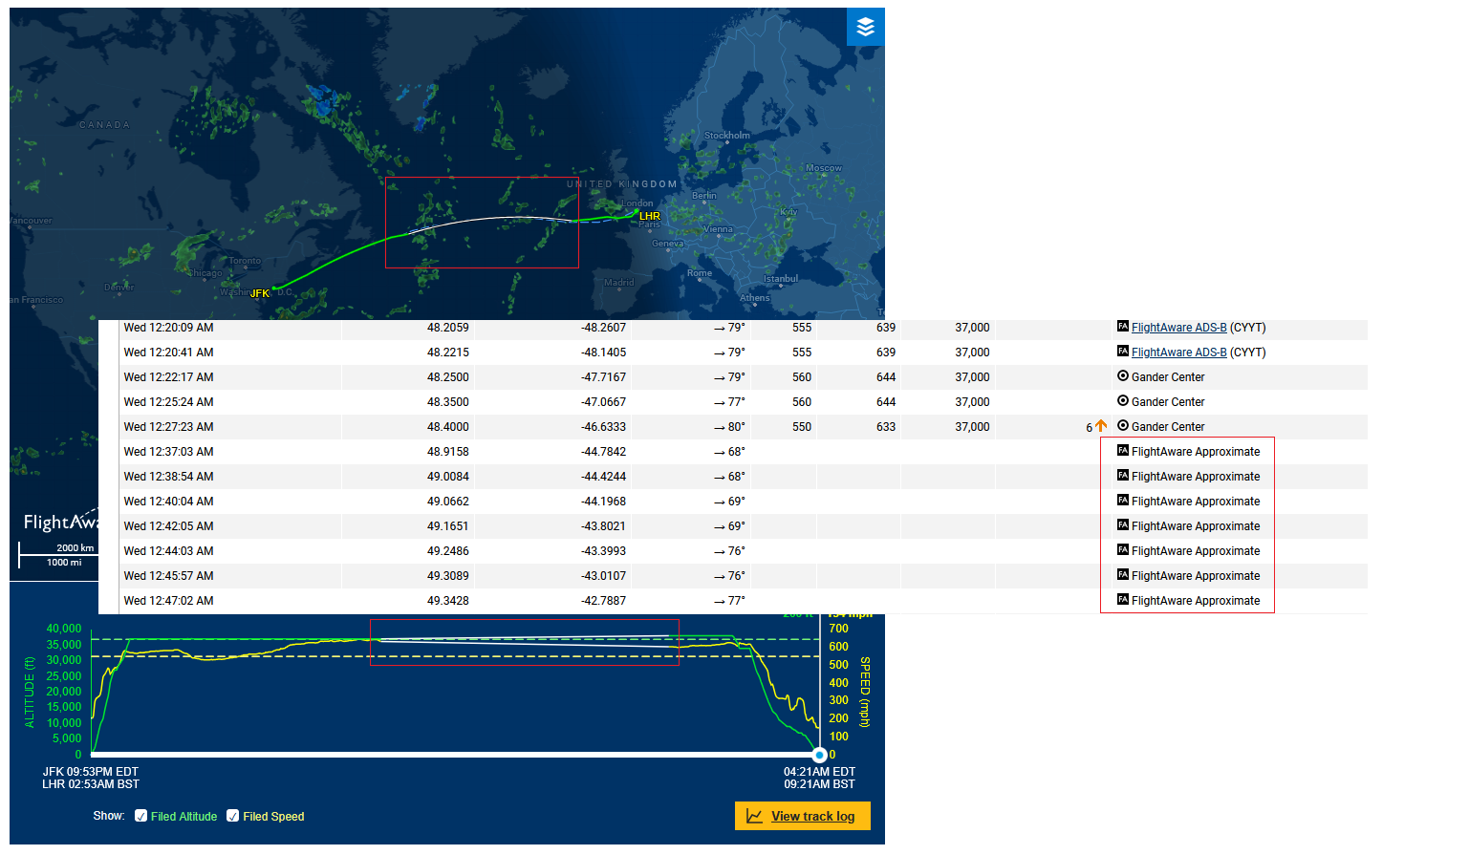Click Gander Center icon at 12:27:23 AM
The height and width of the screenshot is (855, 1469).
click(x=1123, y=426)
